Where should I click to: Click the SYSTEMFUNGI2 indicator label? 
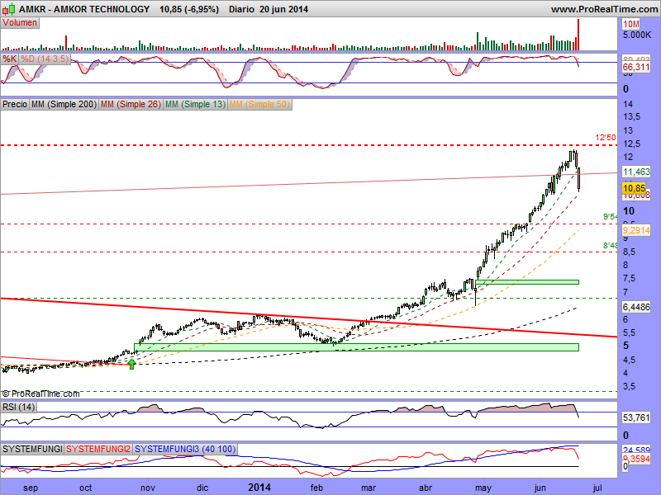click(98, 449)
